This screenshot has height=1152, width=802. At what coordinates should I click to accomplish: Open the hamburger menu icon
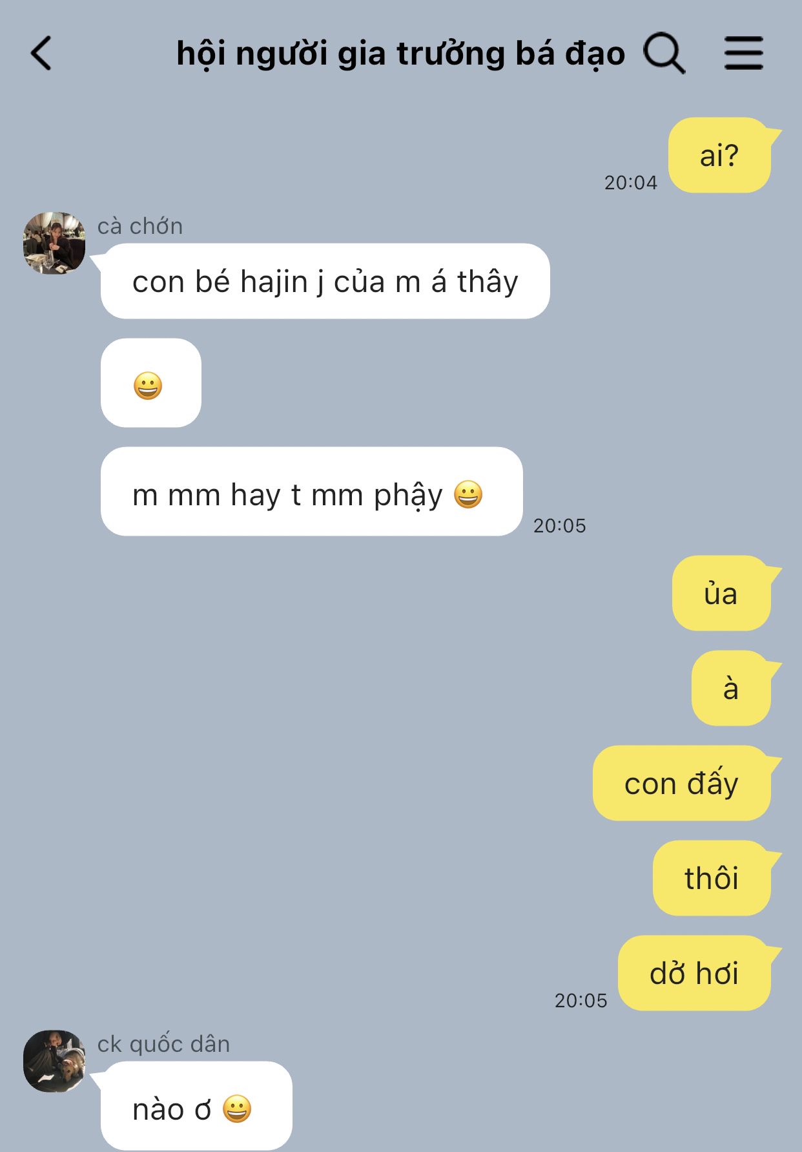click(x=743, y=53)
